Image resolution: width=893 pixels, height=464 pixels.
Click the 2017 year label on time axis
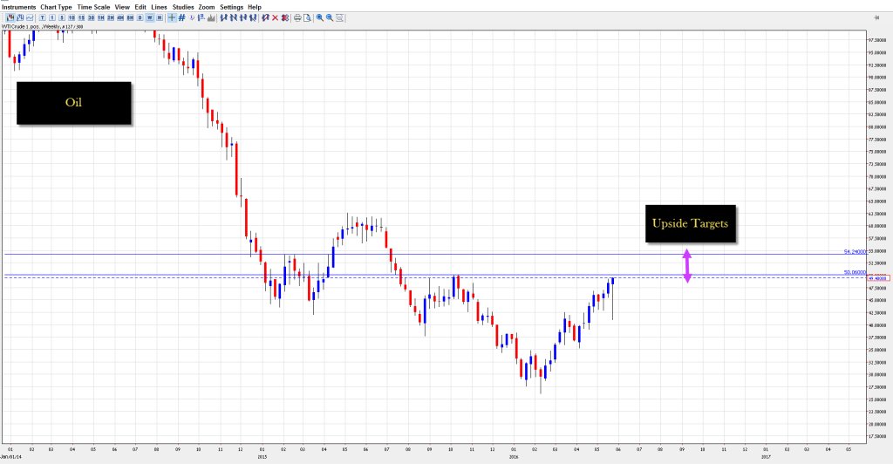tap(766, 457)
